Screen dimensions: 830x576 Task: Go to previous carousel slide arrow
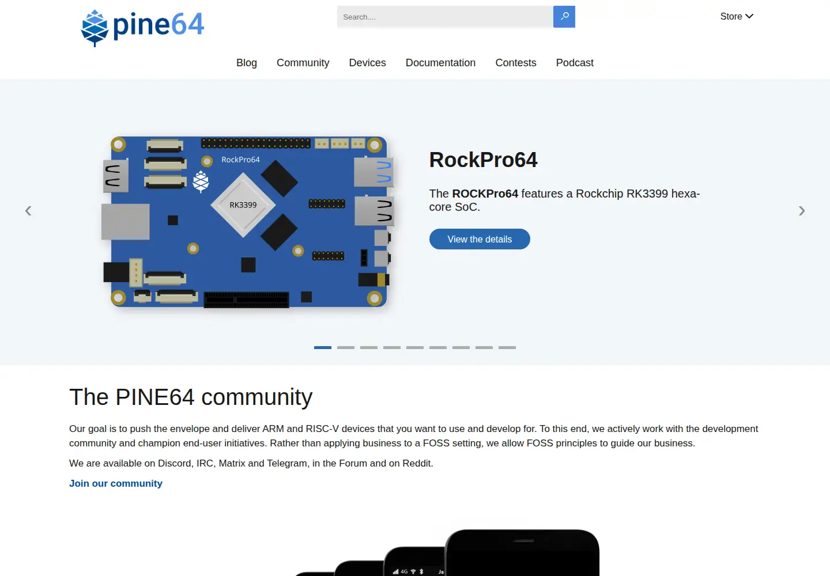tap(28, 211)
